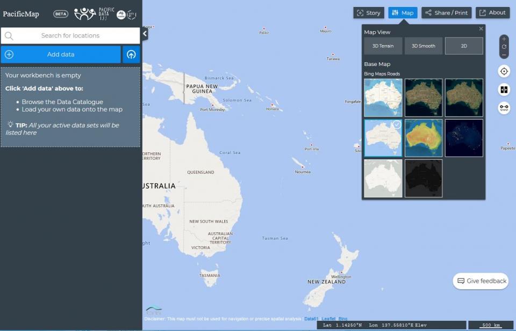Switch to the Story tab
The width and height of the screenshot is (516, 331).
(x=368, y=12)
